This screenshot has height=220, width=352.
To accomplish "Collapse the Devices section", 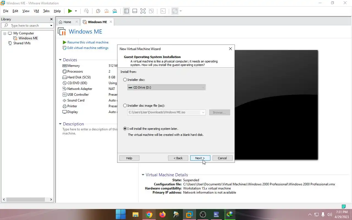I will tap(60, 60).
